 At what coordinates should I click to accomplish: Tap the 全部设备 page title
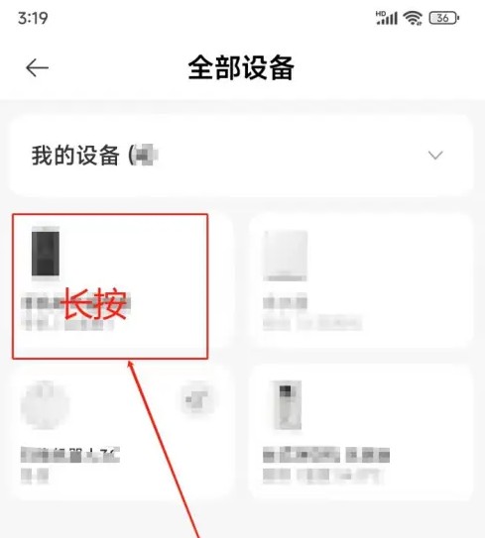[x=241, y=68]
